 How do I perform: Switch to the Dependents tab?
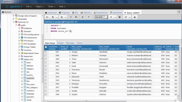click(x=116, y=12)
